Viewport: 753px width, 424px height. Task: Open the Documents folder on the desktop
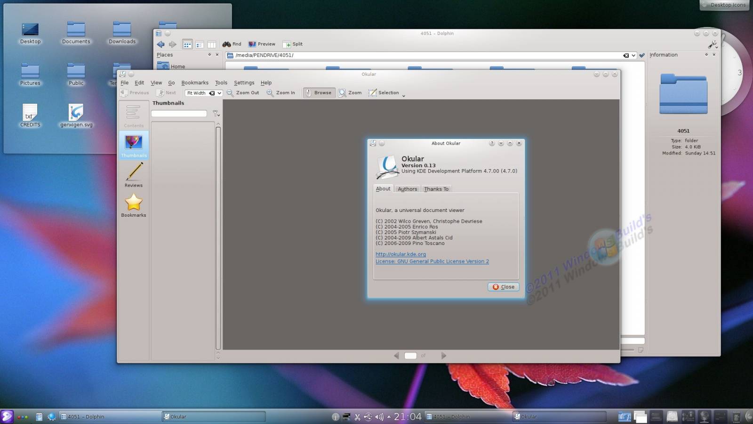pos(76,33)
